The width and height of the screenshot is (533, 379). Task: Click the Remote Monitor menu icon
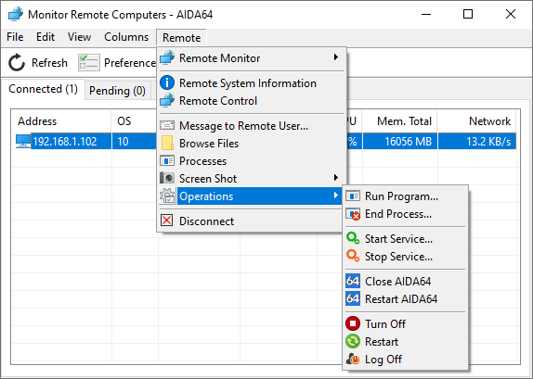(x=167, y=58)
